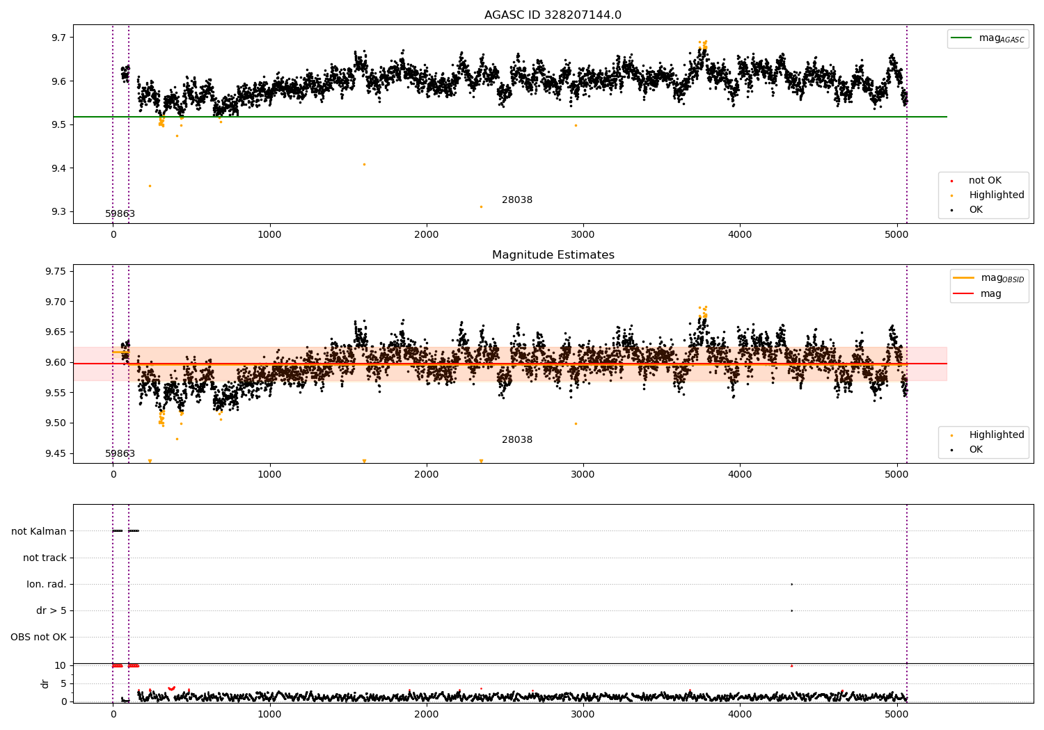
Task: Click x-tick '3000' under the top plot
Action: [x=583, y=235]
